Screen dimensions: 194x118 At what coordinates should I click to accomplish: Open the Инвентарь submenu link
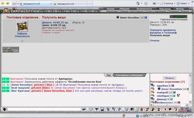pos(112,11)
